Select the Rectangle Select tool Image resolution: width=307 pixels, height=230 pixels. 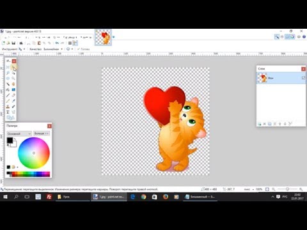pos(8,67)
